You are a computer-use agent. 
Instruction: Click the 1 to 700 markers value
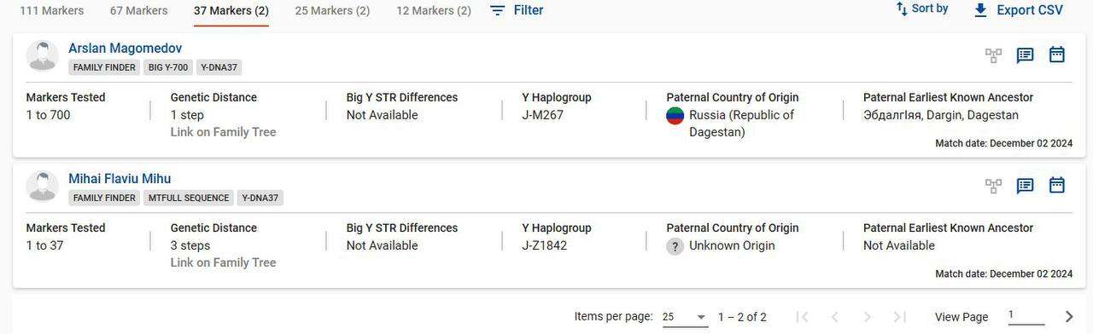(x=49, y=115)
